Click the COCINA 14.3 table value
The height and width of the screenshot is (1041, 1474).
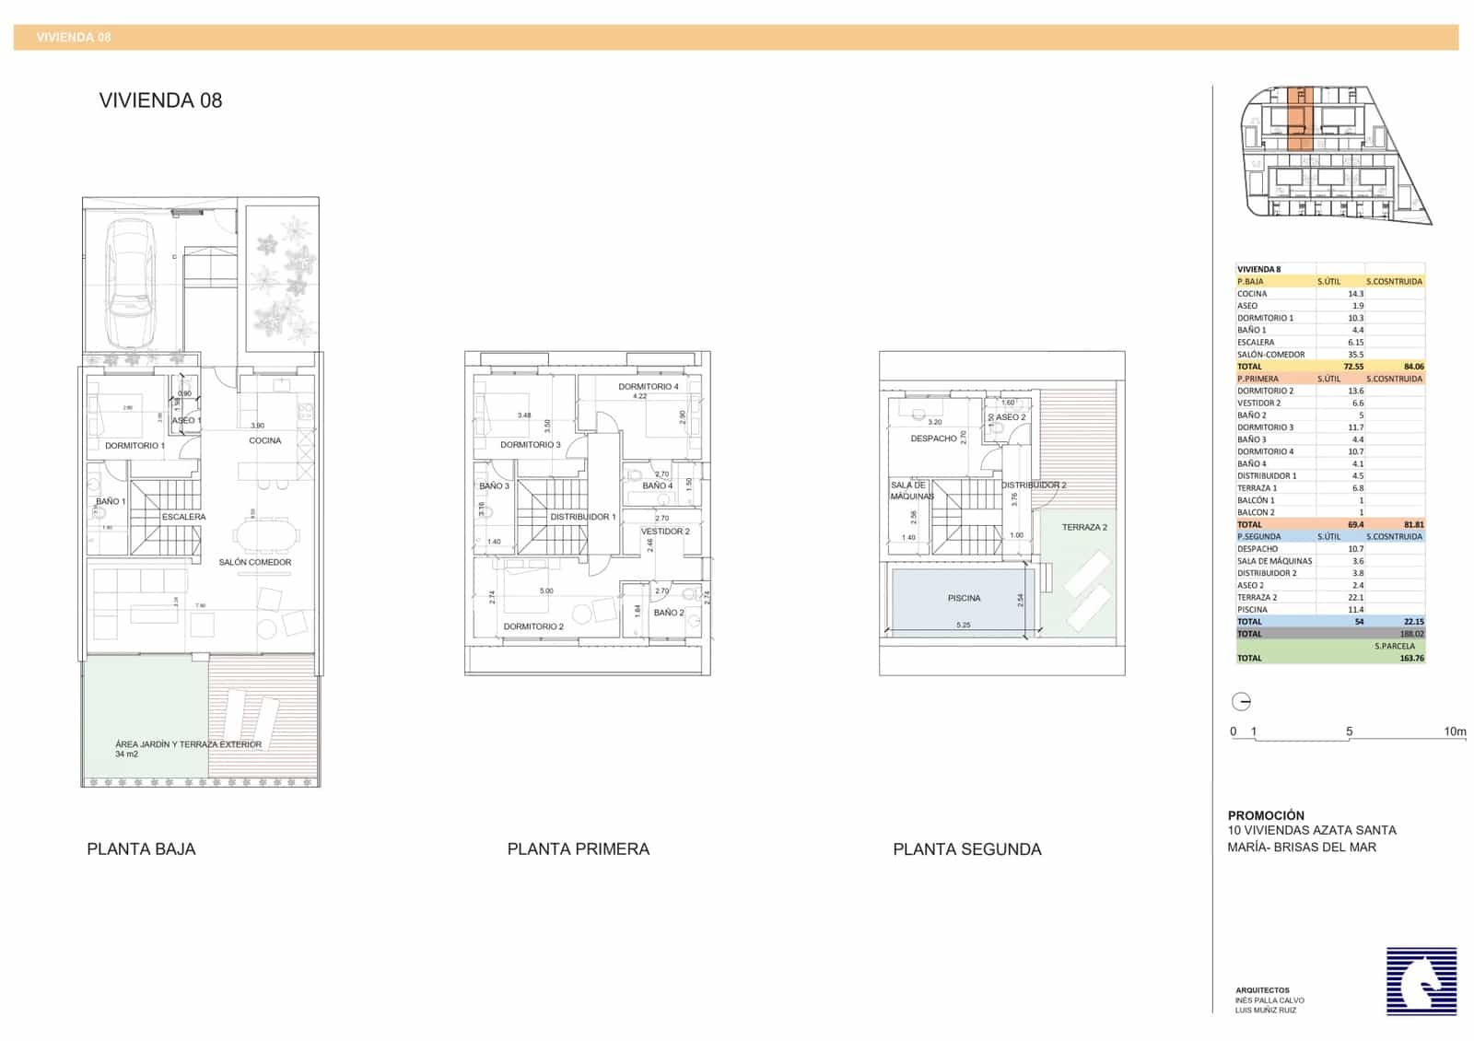pyautogui.click(x=1355, y=294)
